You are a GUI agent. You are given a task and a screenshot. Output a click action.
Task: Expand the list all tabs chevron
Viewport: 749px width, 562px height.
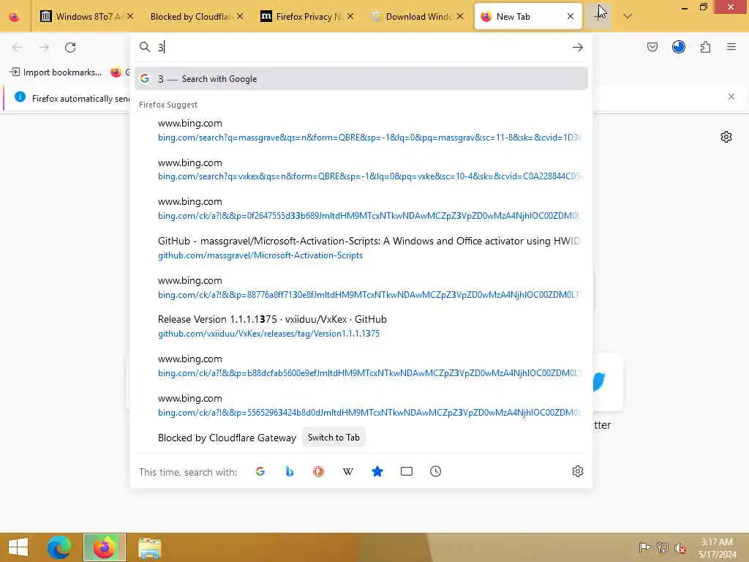[x=628, y=16]
